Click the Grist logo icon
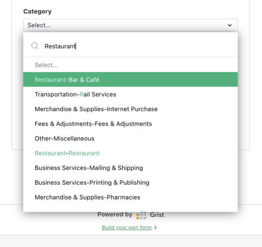Viewport: 262px width, 247px height. [x=141, y=215]
